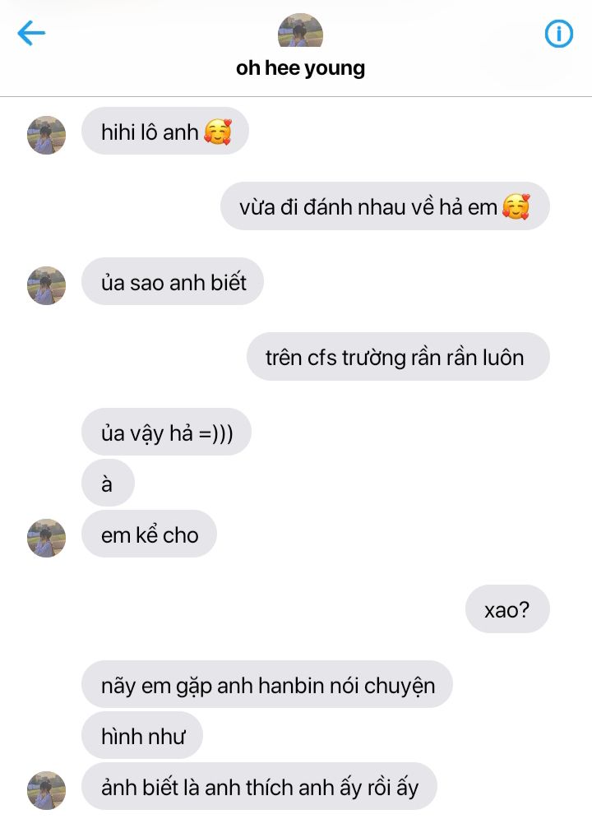Select the single 'à' message bubble
Image resolution: width=592 pixels, height=819 pixels.
click(109, 484)
